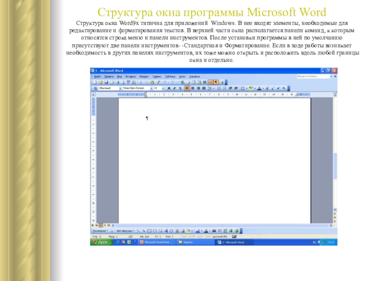Create a numbered list
This screenshot has width=375, height=281.
[x=219, y=88]
